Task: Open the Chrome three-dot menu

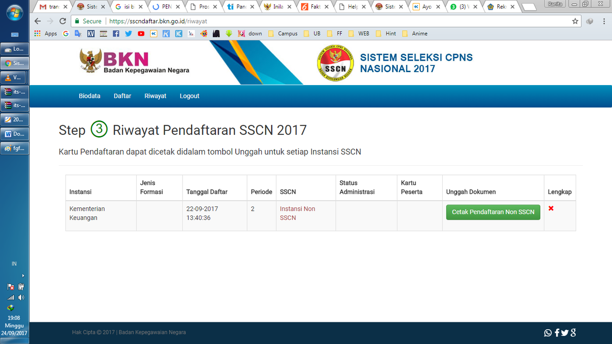Action: 603,21
